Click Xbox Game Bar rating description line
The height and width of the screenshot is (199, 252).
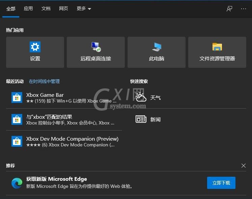[71, 101]
